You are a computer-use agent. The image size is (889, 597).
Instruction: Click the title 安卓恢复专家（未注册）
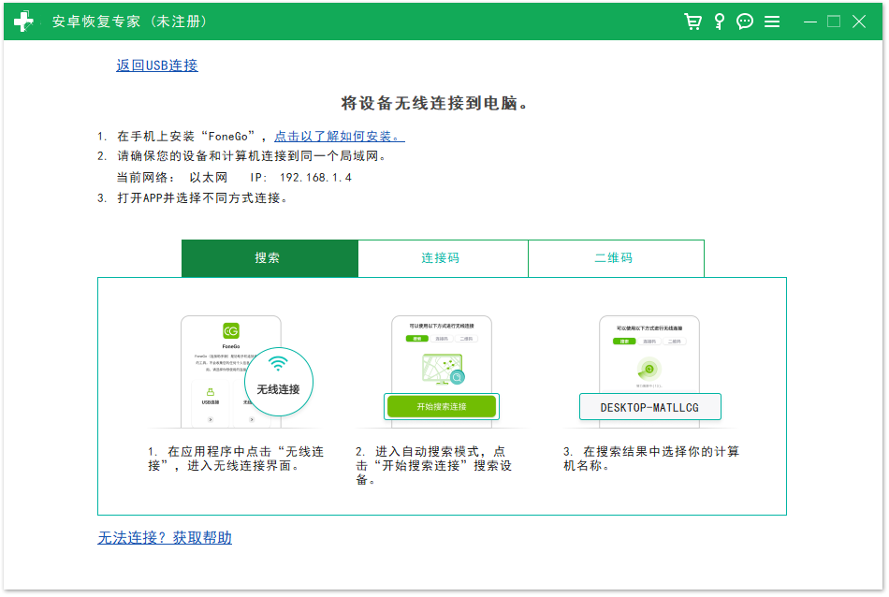click(x=130, y=22)
